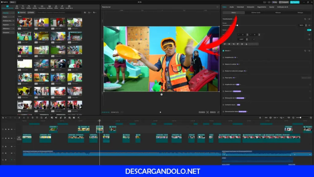Screen dimensions: 314x177
Task: Open the Transiciones panel
Action: click(41, 7)
